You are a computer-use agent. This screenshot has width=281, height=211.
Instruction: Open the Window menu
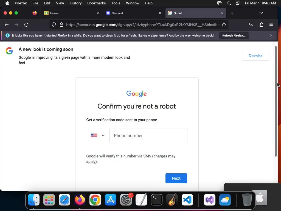click(133, 3)
